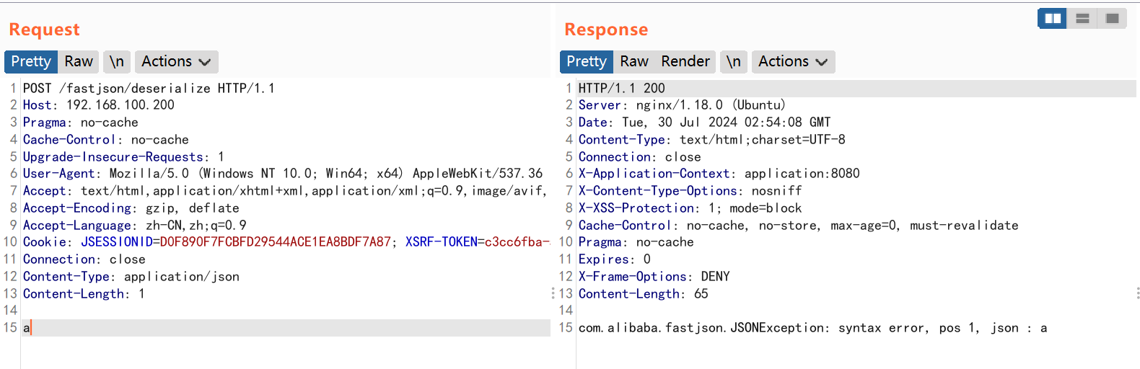Toggle \n display in Response panel
Image resolution: width=1140 pixels, height=369 pixels.
click(734, 61)
